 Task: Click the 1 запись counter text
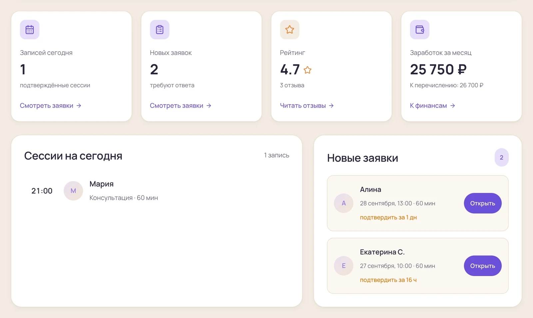pos(276,155)
